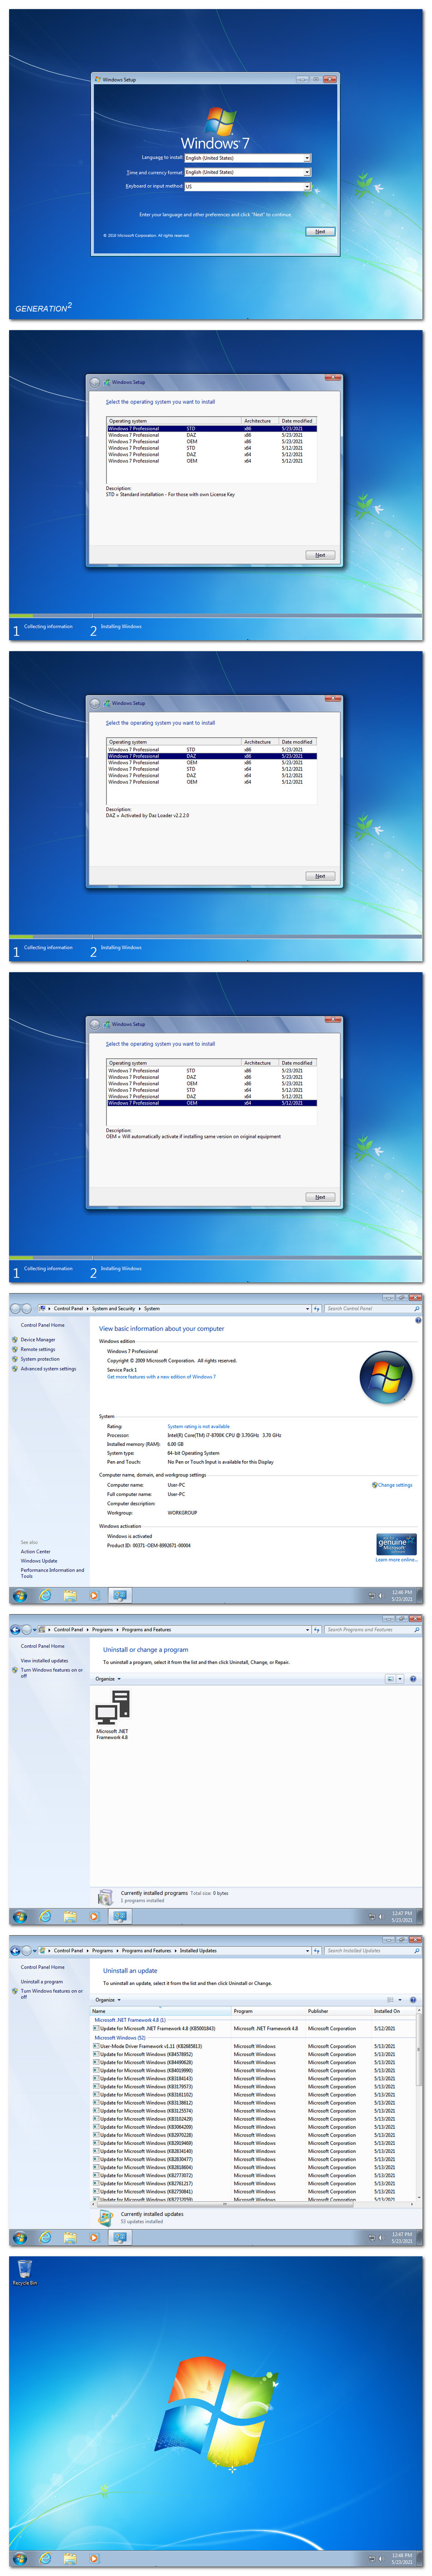This screenshot has height=2576, width=432.
Task: Click Get more features with a new edition link
Action: point(161,1376)
